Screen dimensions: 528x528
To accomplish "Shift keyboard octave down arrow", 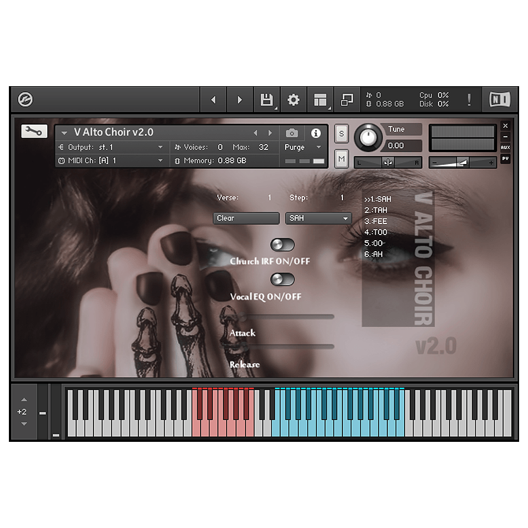I will click(24, 424).
